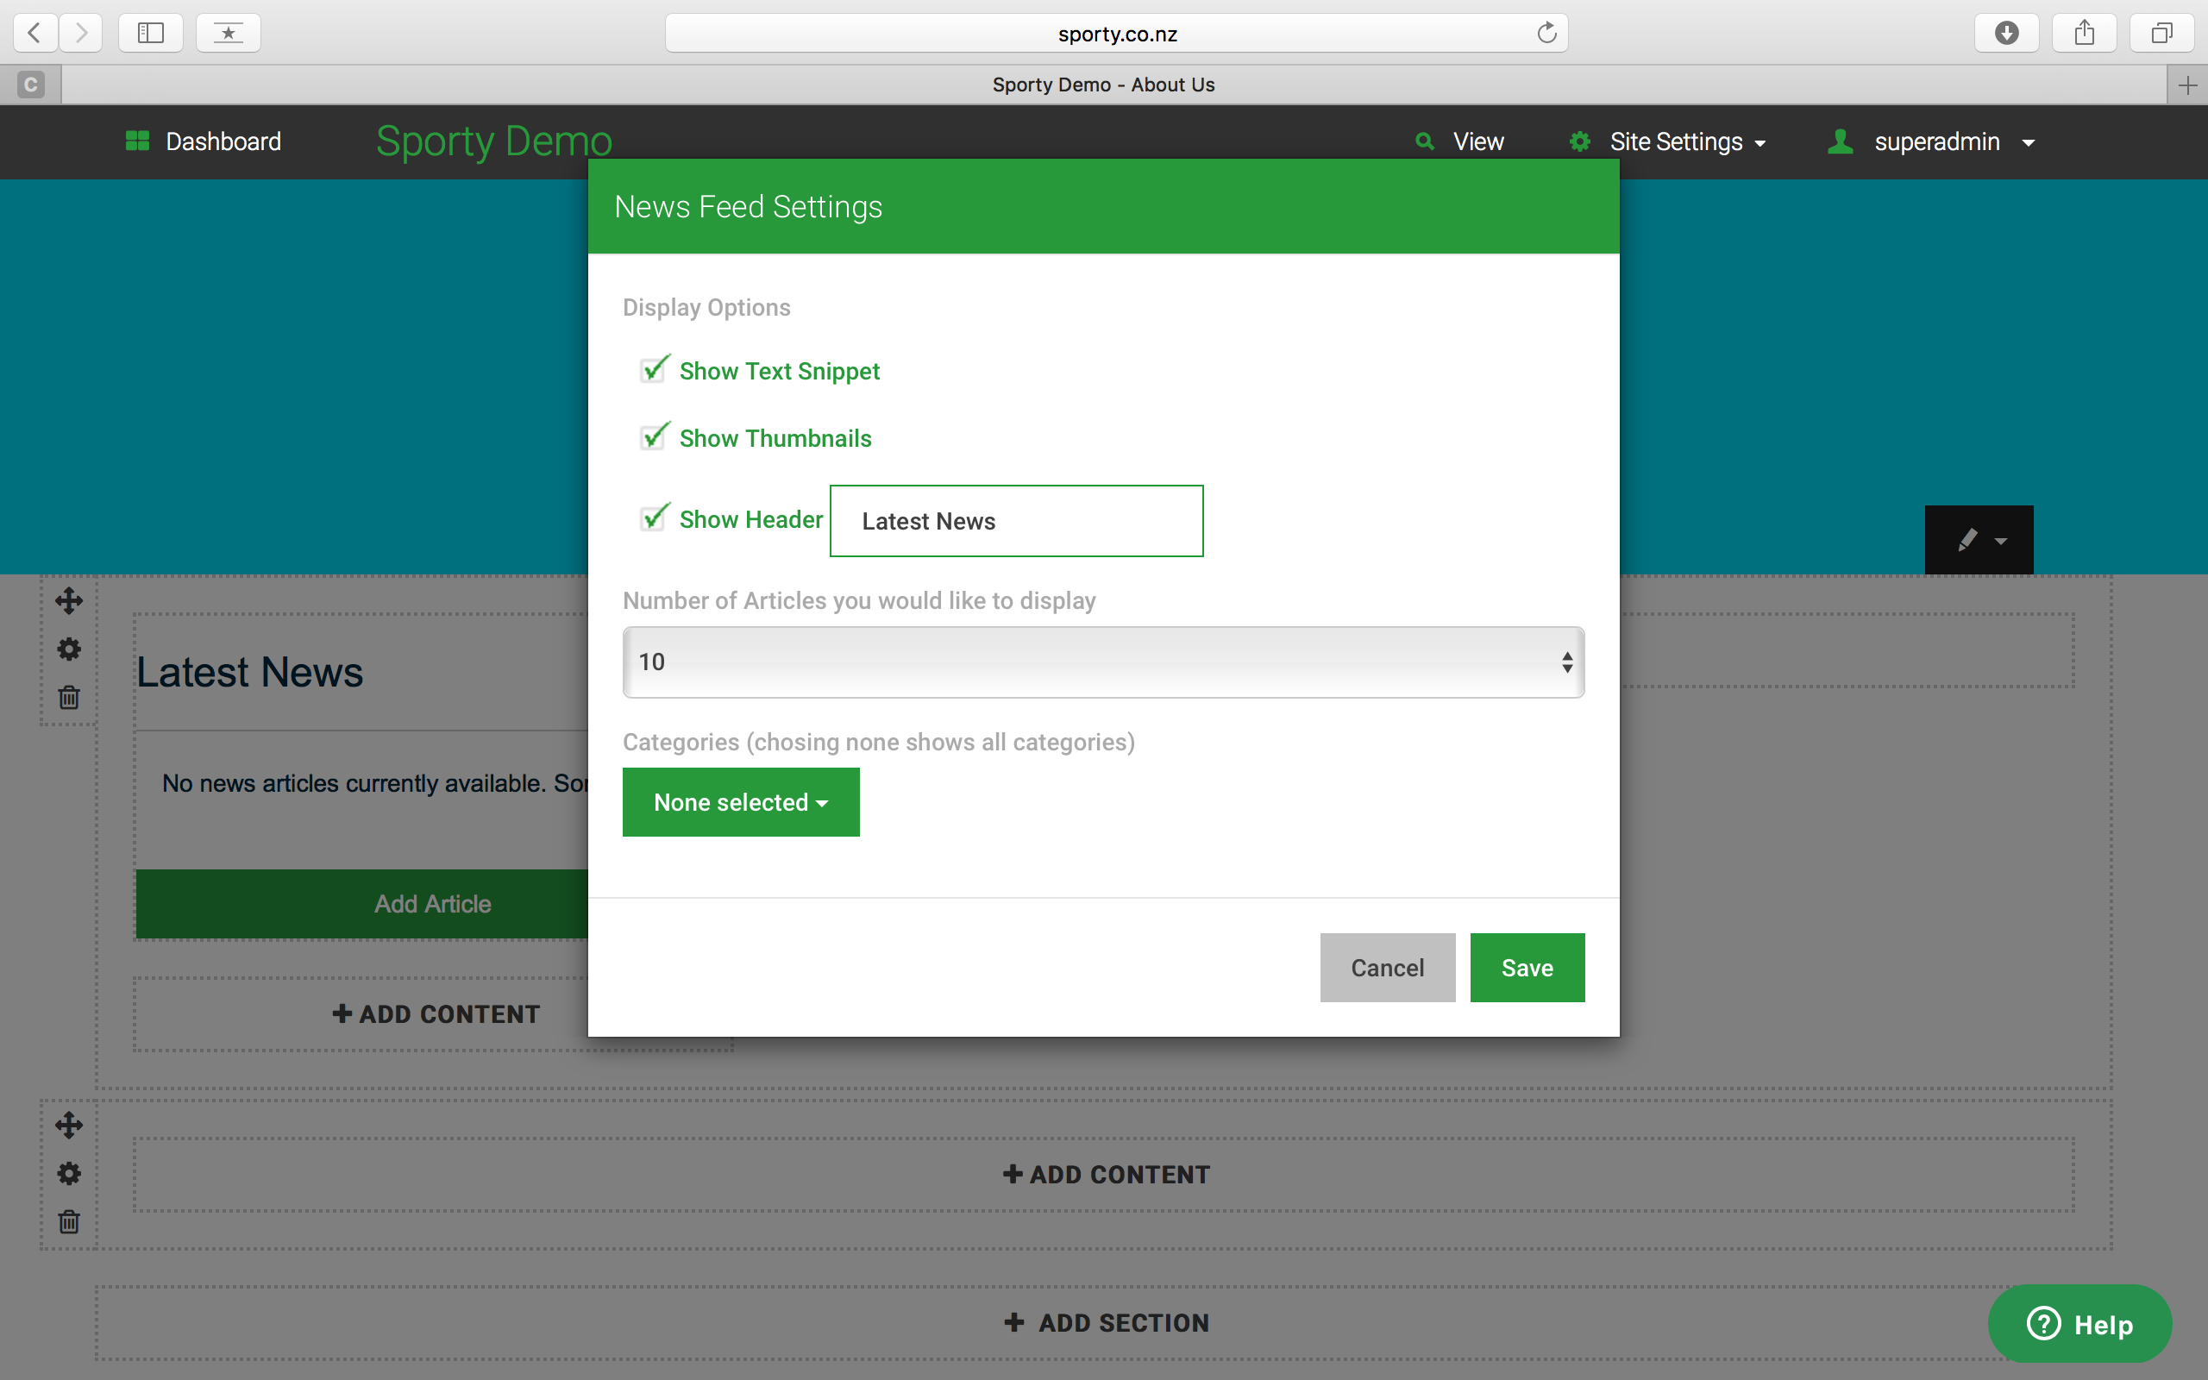The width and height of the screenshot is (2208, 1380).
Task: Click the Help question mark button
Action: coord(2079,1323)
